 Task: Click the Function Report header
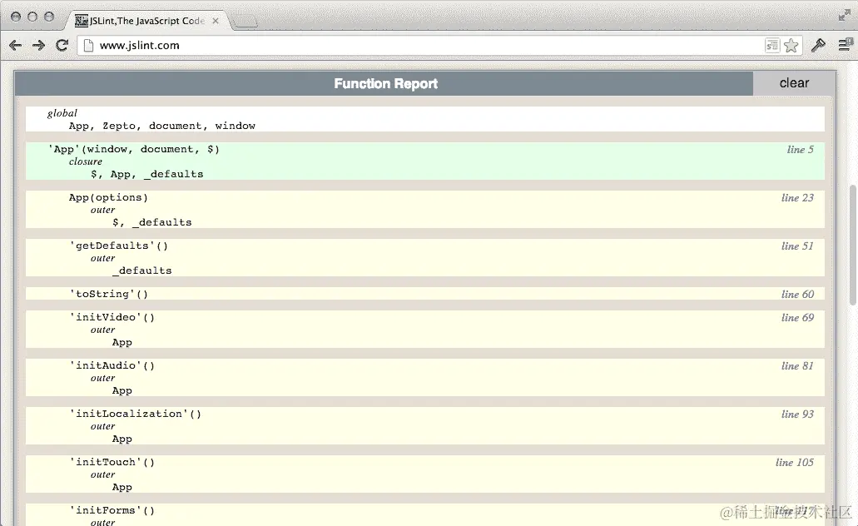pyautogui.click(x=385, y=84)
